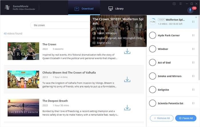Switch to the Library tab
200x127 pixels.
tap(116, 9)
